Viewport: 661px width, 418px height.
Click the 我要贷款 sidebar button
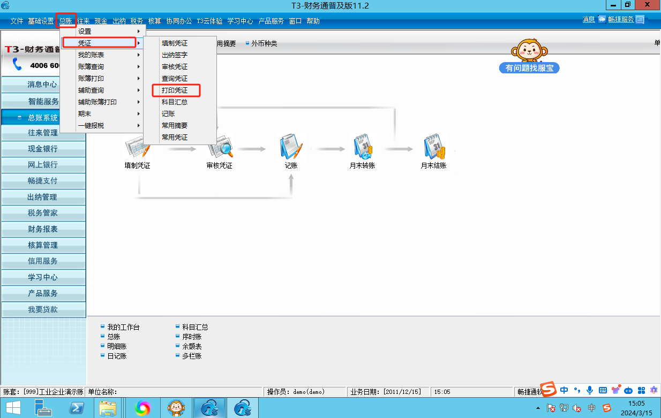pos(43,309)
